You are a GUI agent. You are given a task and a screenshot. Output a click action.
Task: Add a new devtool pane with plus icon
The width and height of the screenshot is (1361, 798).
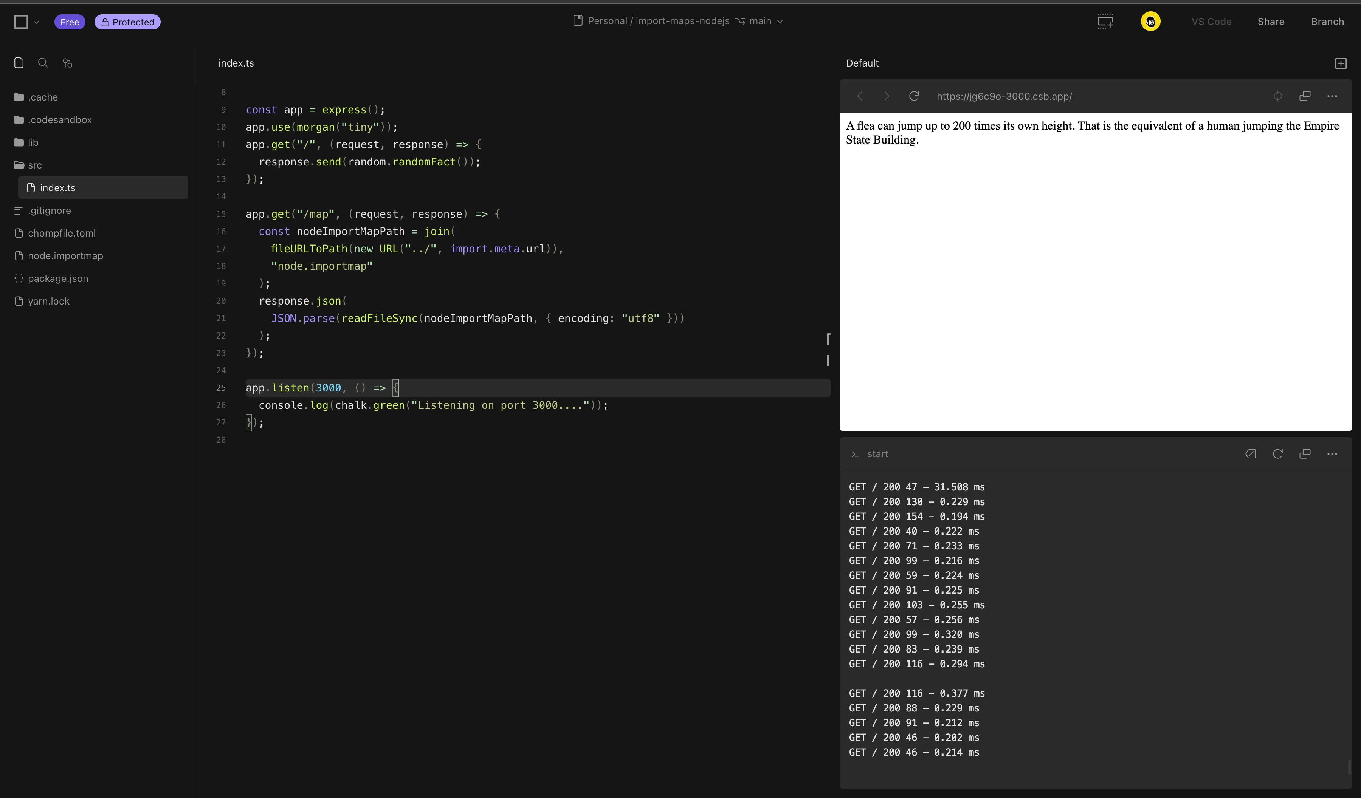click(x=1341, y=63)
